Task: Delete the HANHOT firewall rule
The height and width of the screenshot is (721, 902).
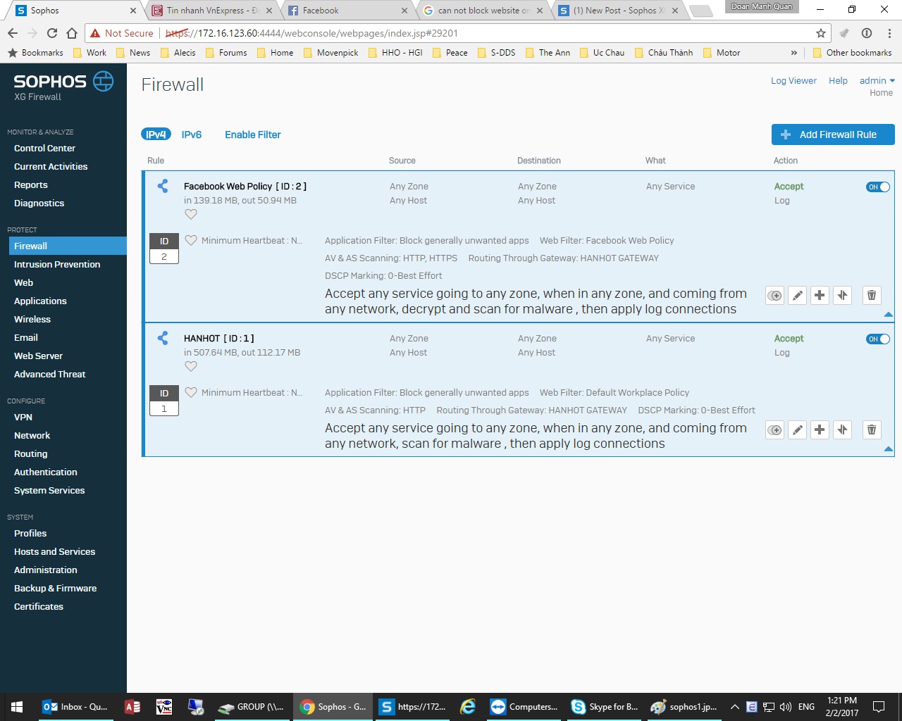Action: [x=872, y=430]
